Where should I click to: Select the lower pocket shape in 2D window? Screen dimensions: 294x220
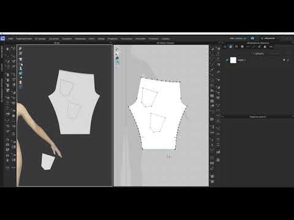click(x=157, y=123)
